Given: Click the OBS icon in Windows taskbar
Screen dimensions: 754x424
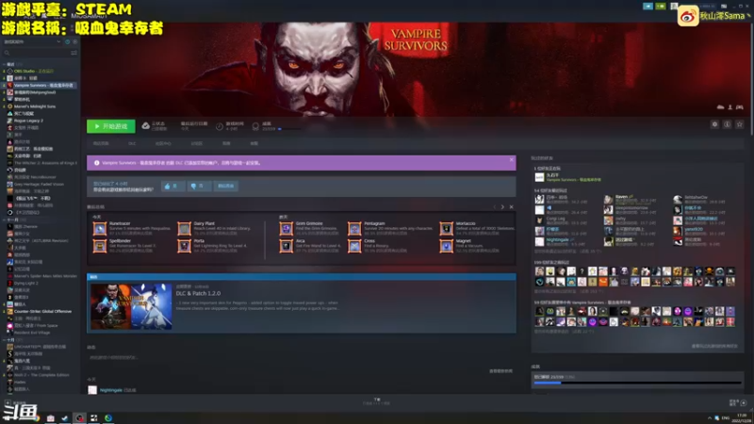Looking at the screenshot, I should point(80,418).
